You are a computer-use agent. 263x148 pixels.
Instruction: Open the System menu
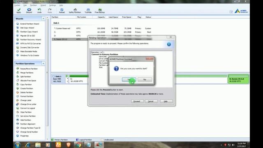tap(17, 5)
